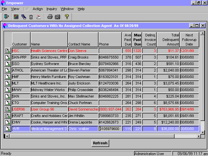Image resolution: width=208 pixels, height=156 pixels.
Task: Click the Next Followup Date column header
Action: [x=189, y=40]
